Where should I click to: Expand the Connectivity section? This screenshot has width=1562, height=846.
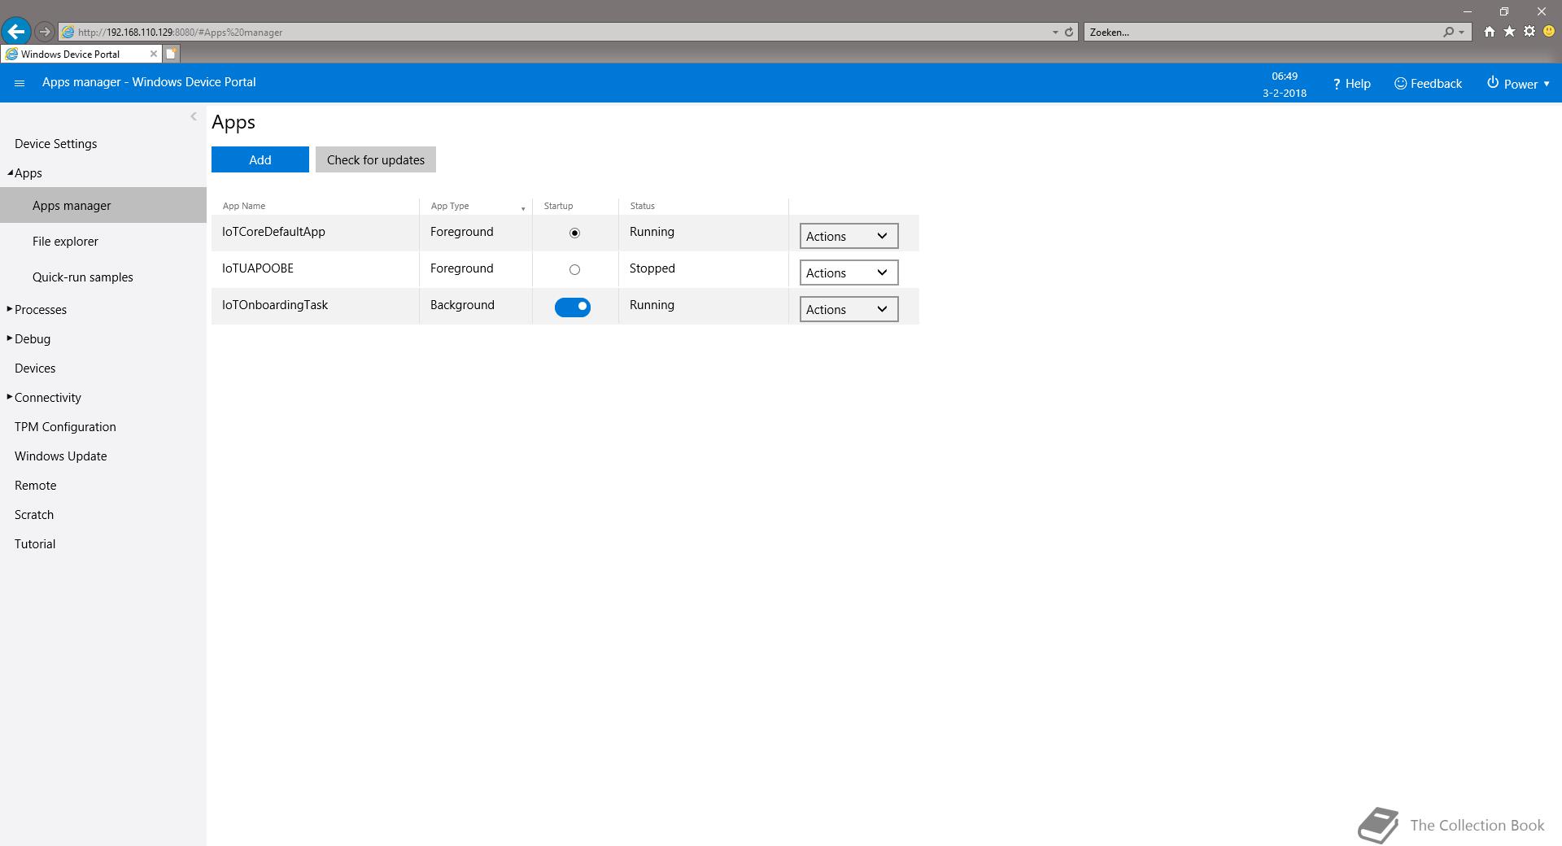tap(10, 397)
